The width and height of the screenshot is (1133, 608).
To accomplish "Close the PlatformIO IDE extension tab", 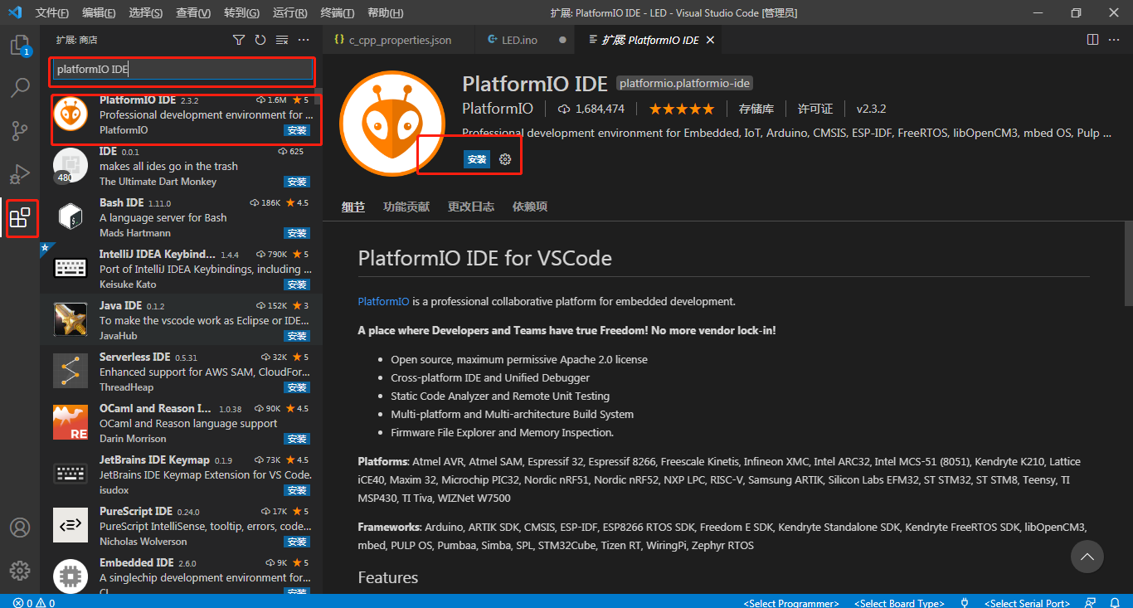I will pyautogui.click(x=710, y=40).
